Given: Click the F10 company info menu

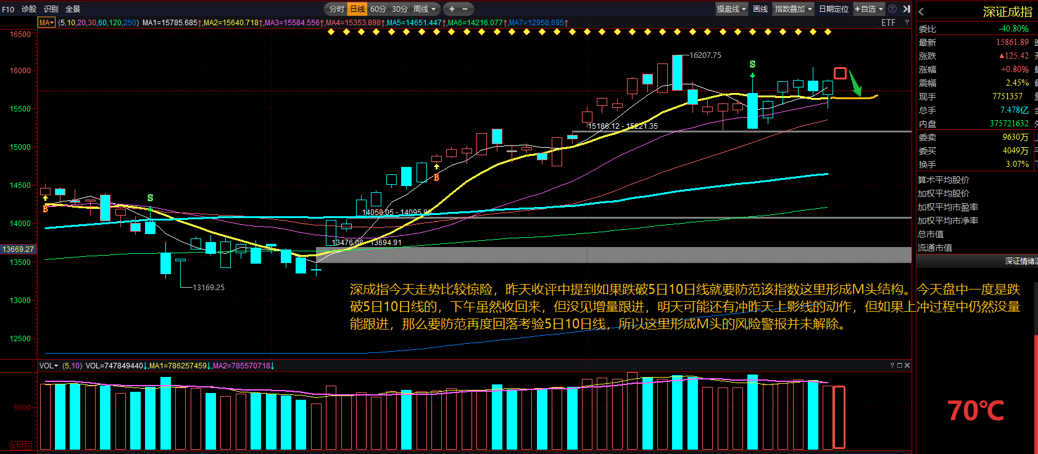Looking at the screenshot, I should point(8,9).
